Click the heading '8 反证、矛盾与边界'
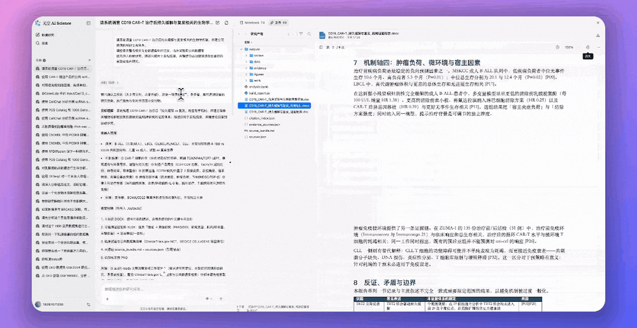Screen dimensions: 637x328 384,282
